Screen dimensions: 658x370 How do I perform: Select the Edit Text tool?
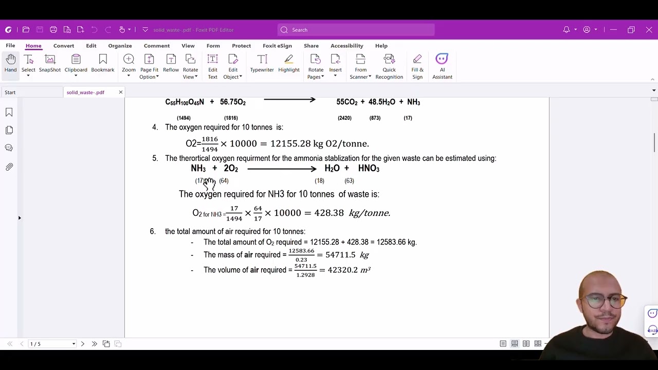[212, 67]
